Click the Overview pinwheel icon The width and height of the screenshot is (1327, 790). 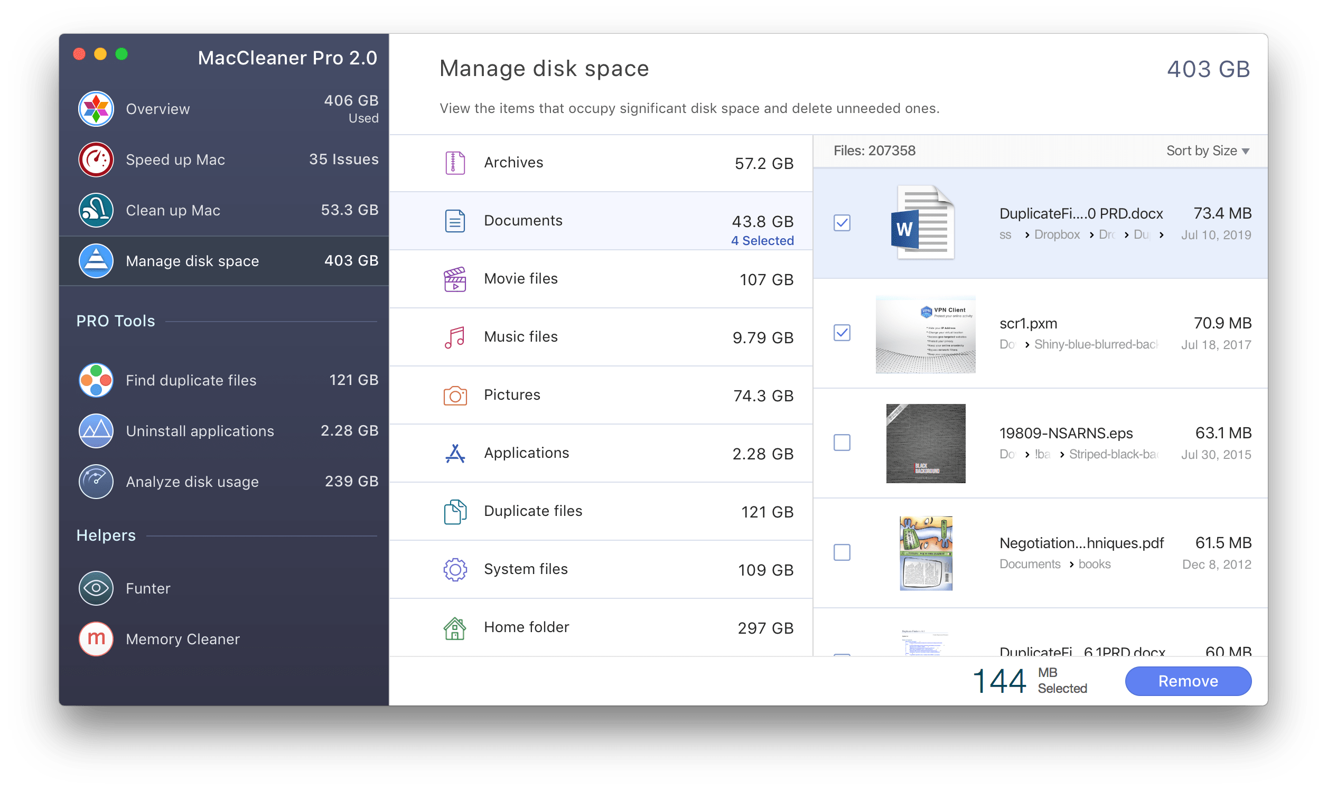pos(96,109)
